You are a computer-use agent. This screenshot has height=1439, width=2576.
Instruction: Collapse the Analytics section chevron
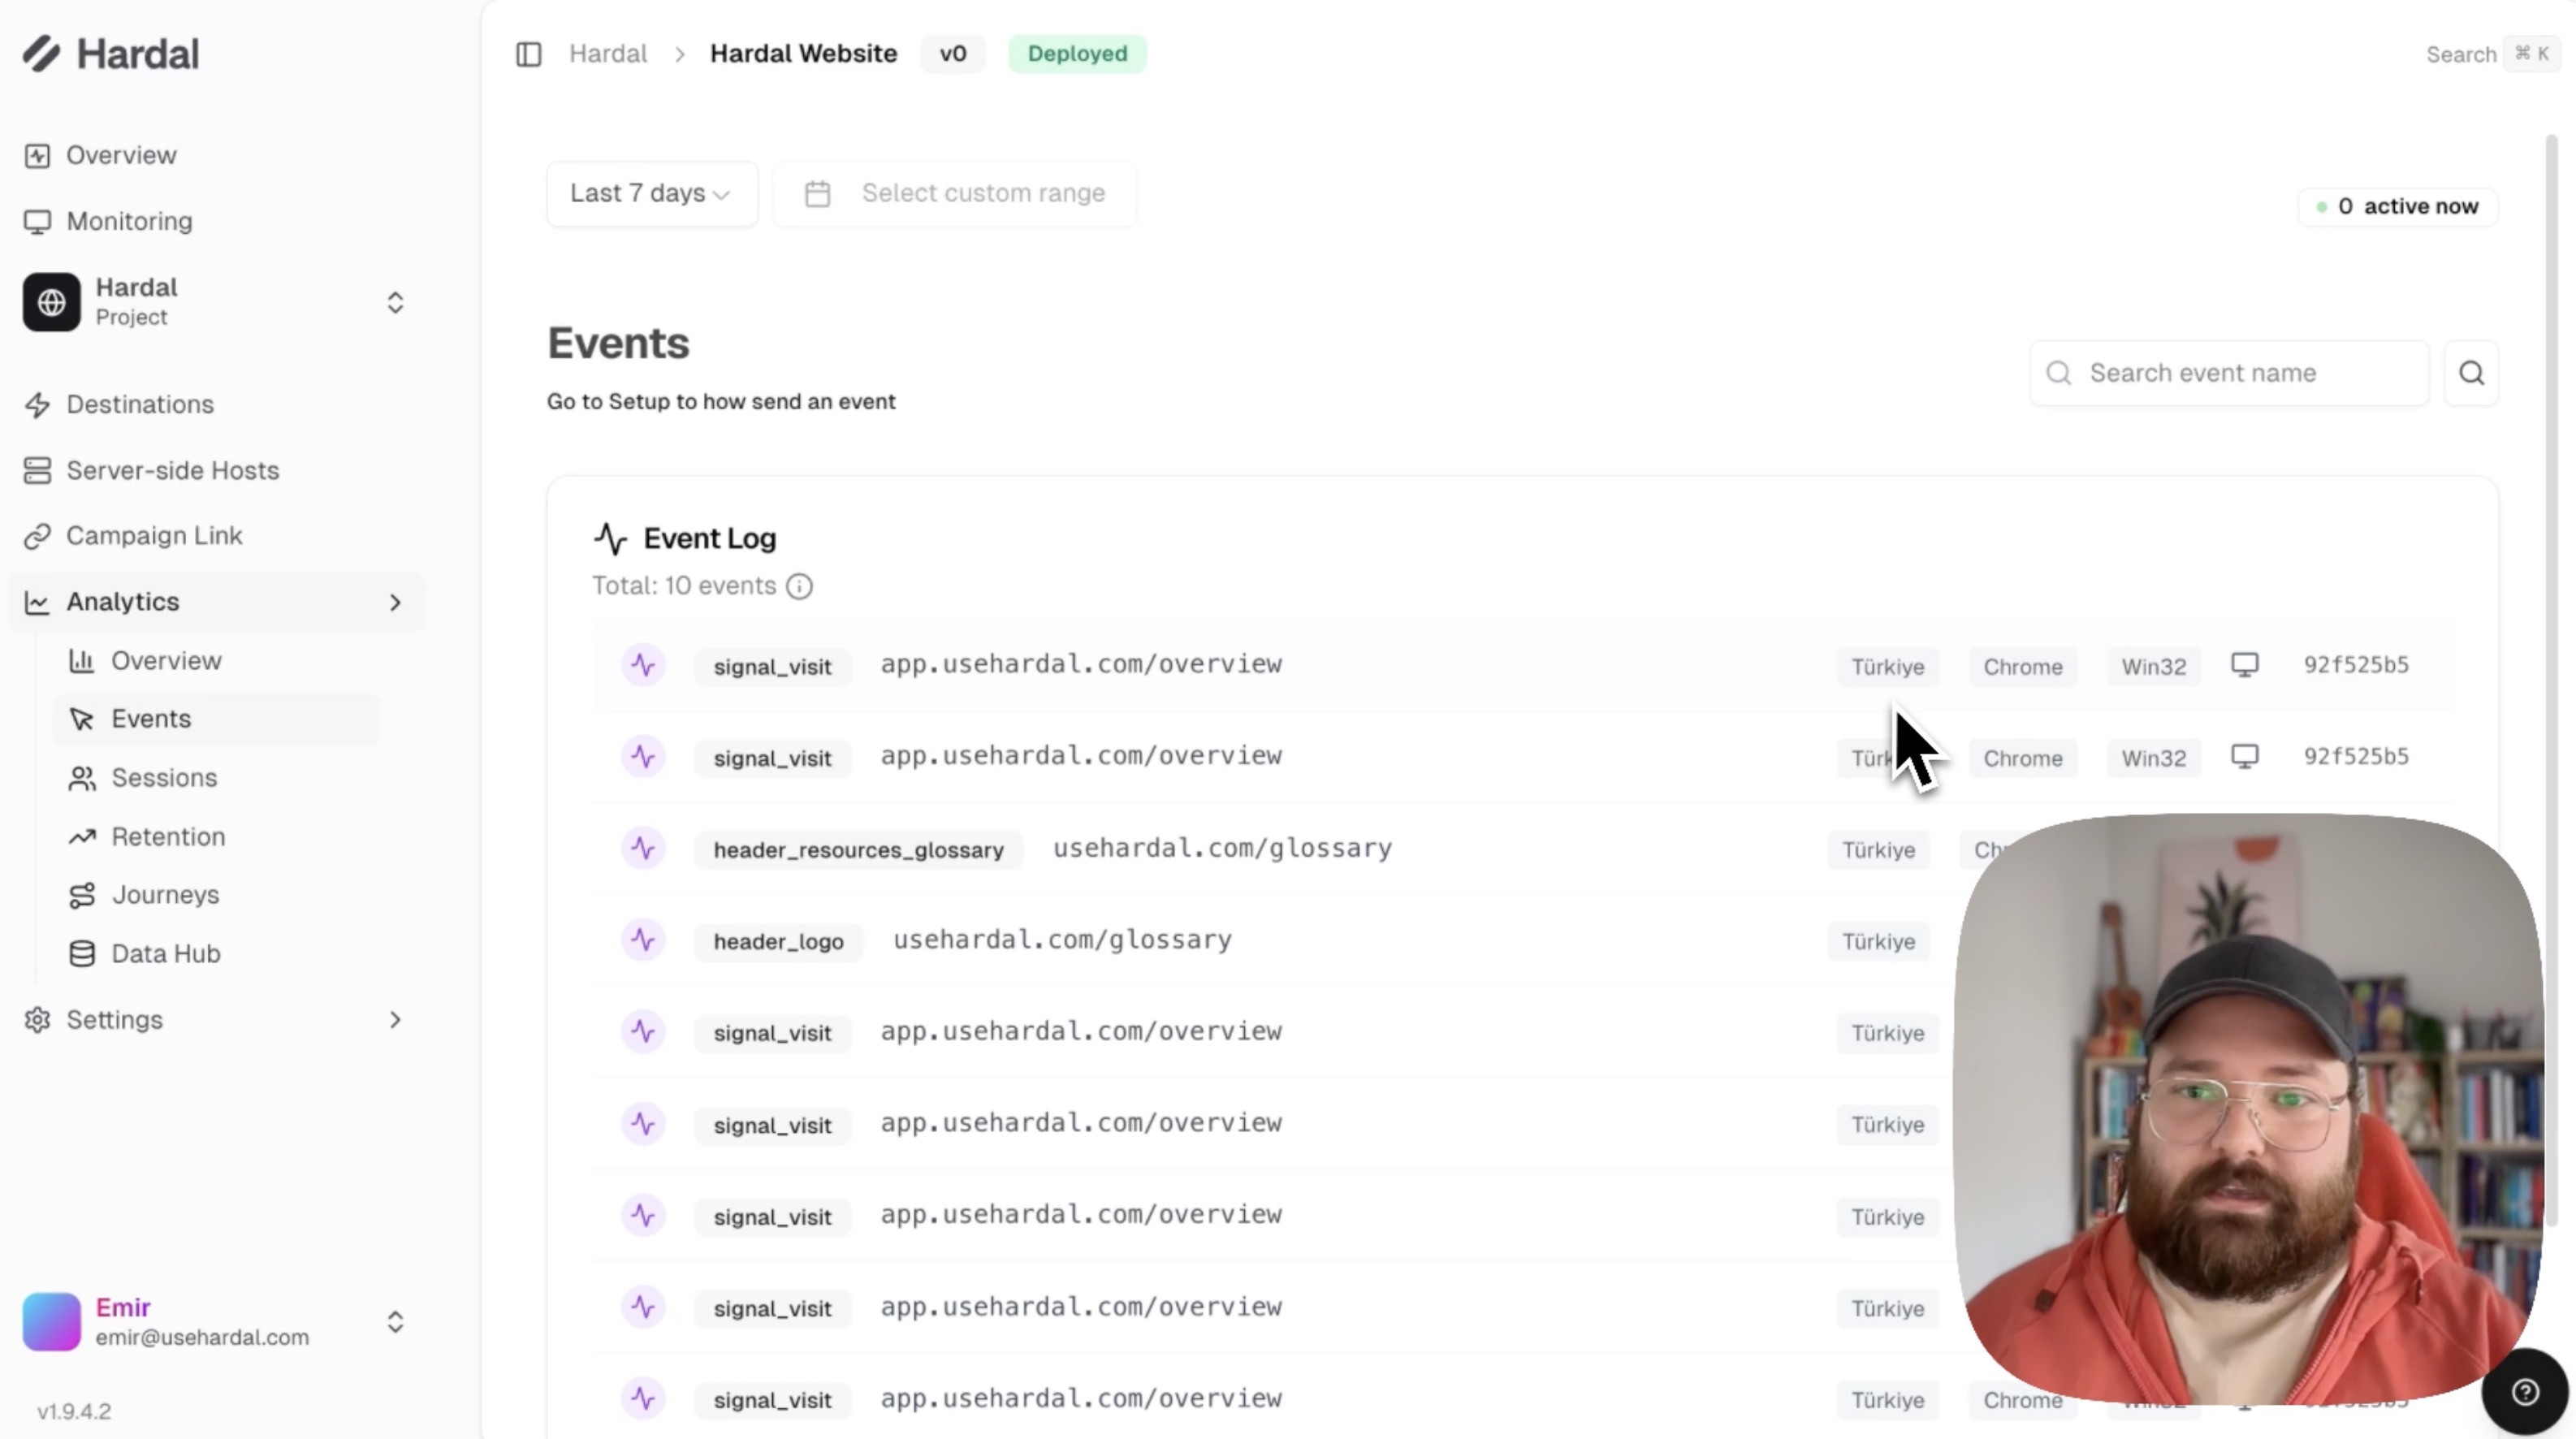pyautogui.click(x=395, y=602)
